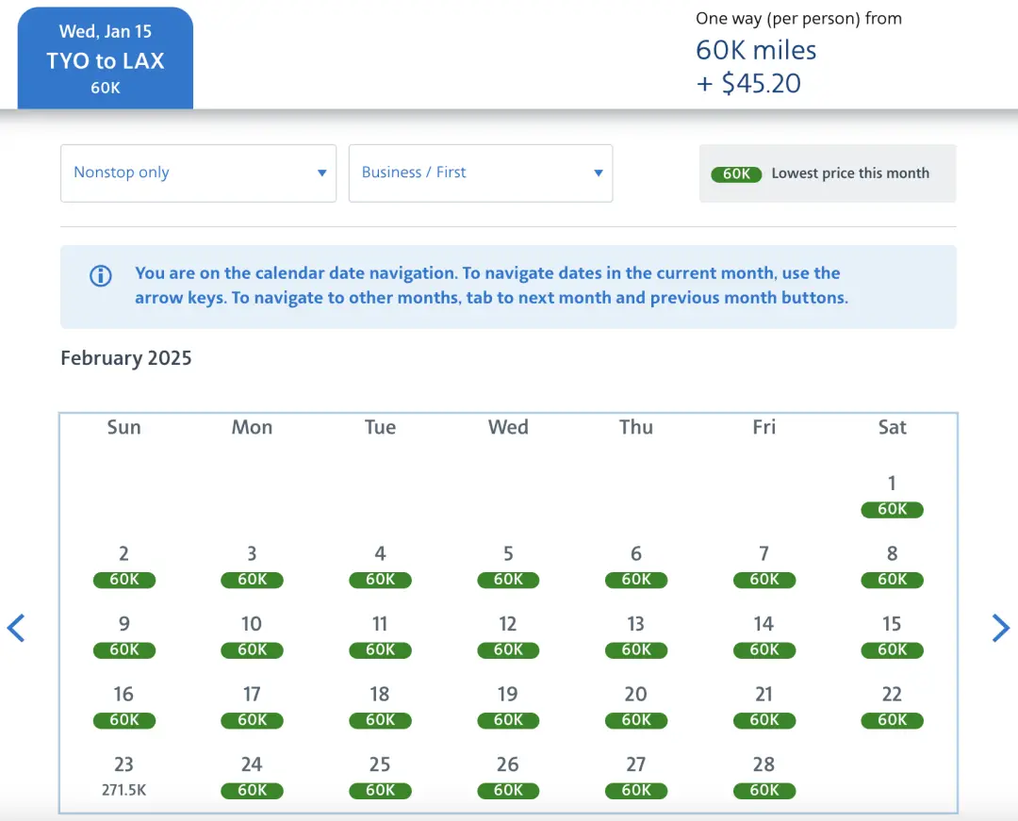Choose February 23 priced at 271.5K
Image resolution: width=1018 pixels, height=821 pixels.
pos(123,776)
